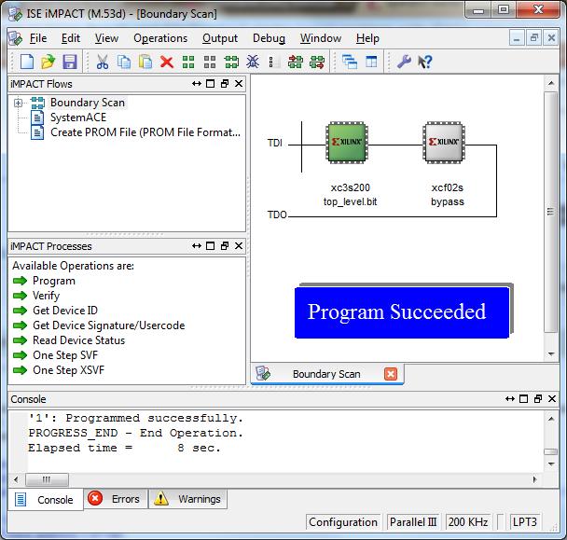567x540 pixels.
Task: Close the iMPACT Flows panel
Action: tap(239, 84)
